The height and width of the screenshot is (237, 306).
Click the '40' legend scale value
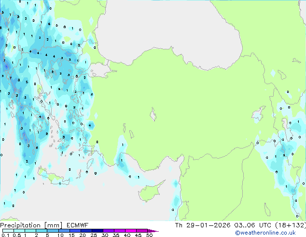[127, 235]
